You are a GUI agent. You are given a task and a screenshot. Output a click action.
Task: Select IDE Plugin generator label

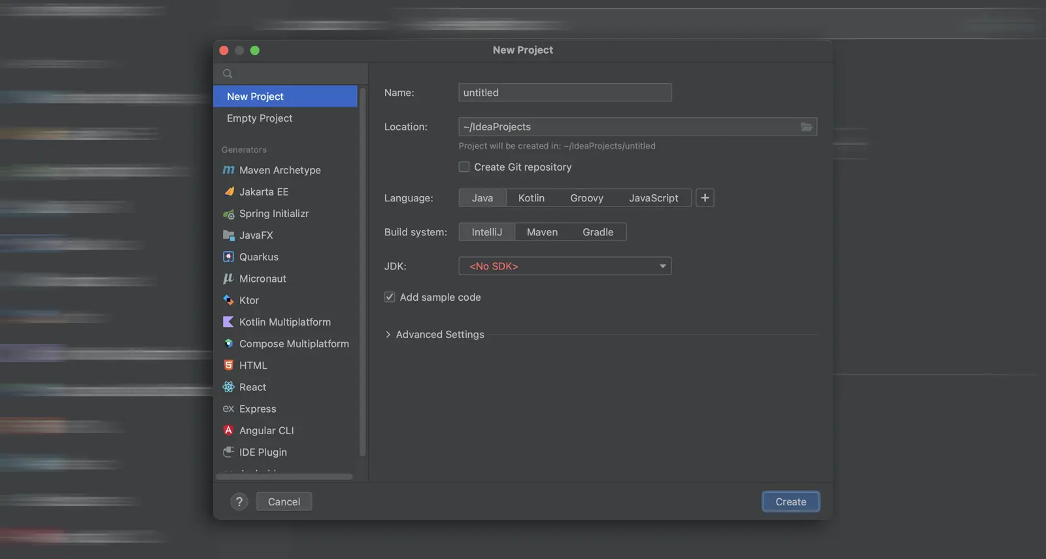tap(263, 452)
